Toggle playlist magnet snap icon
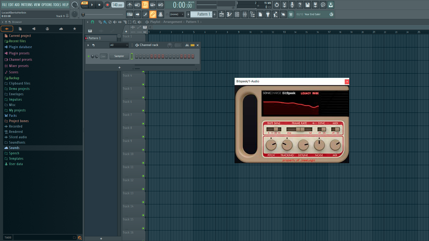Image resolution: width=429 pixels, height=241 pixels. coord(92,22)
